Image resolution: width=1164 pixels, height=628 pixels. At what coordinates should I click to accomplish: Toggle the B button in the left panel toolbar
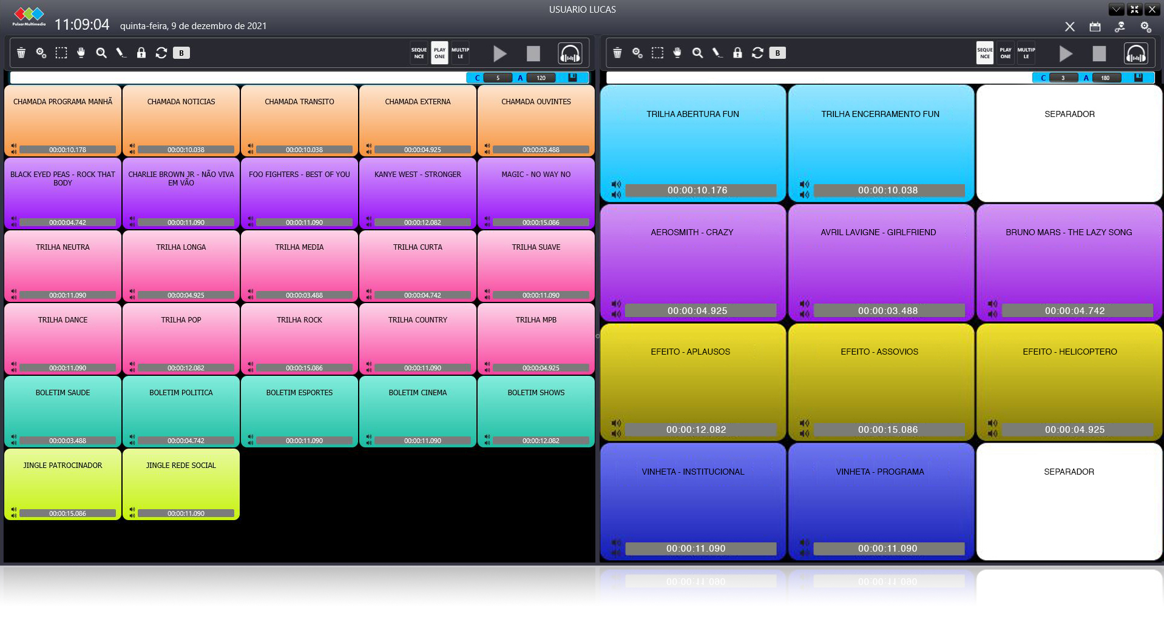coord(181,53)
